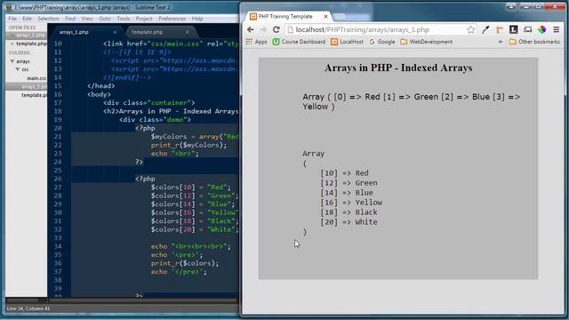Screen dimensions: 569x320
Task: Open the Apps bookmarks shortcut
Action: click(x=257, y=42)
